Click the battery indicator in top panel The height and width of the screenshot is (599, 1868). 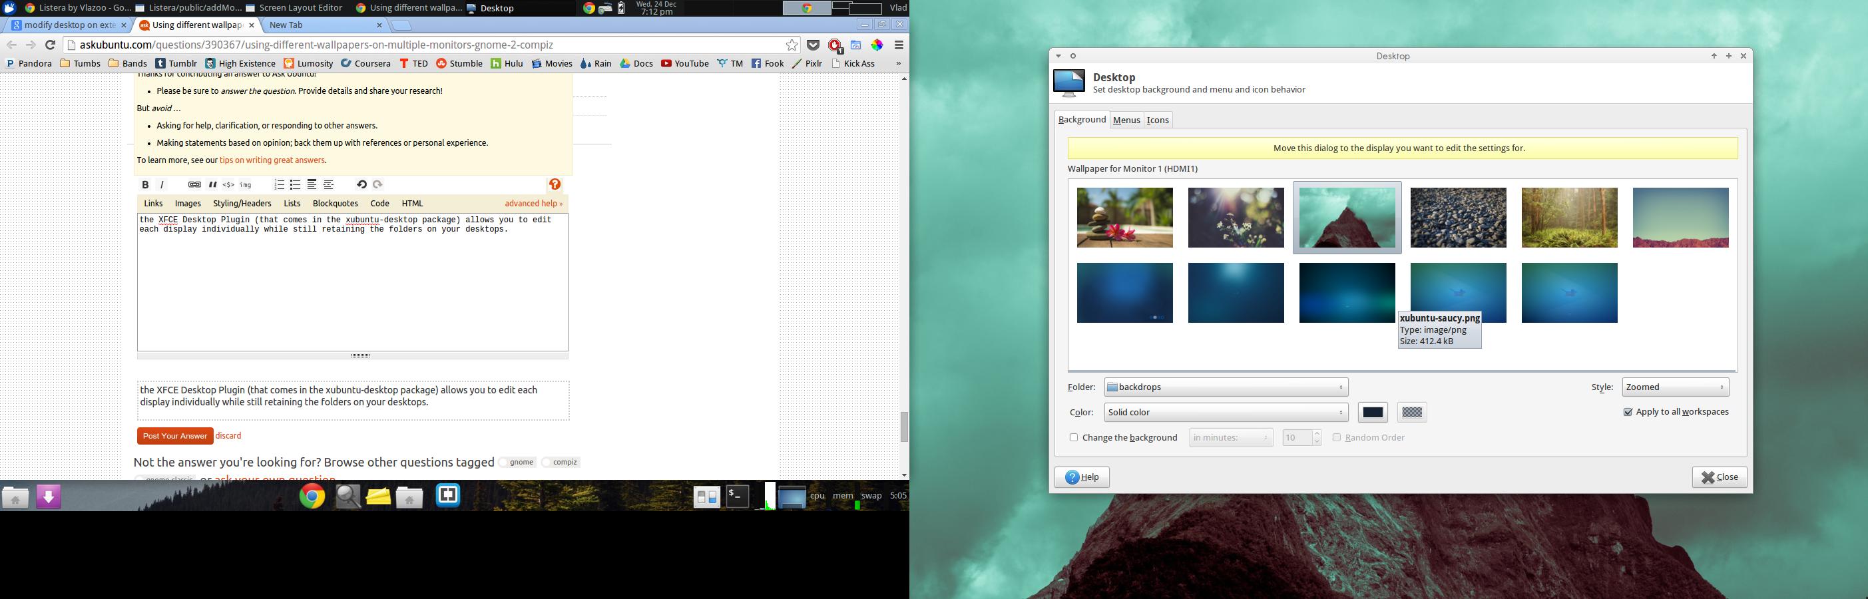(x=622, y=9)
